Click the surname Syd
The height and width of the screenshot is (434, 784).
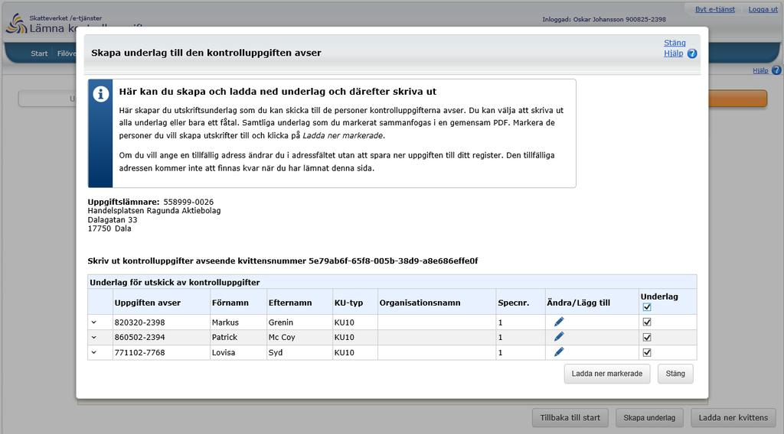tap(276, 352)
